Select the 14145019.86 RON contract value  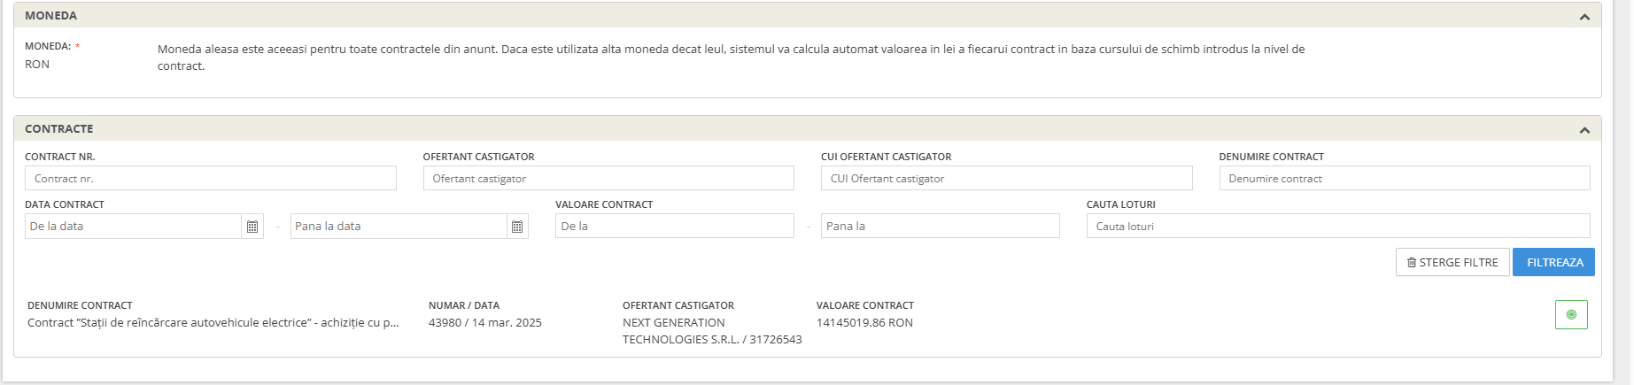click(864, 323)
